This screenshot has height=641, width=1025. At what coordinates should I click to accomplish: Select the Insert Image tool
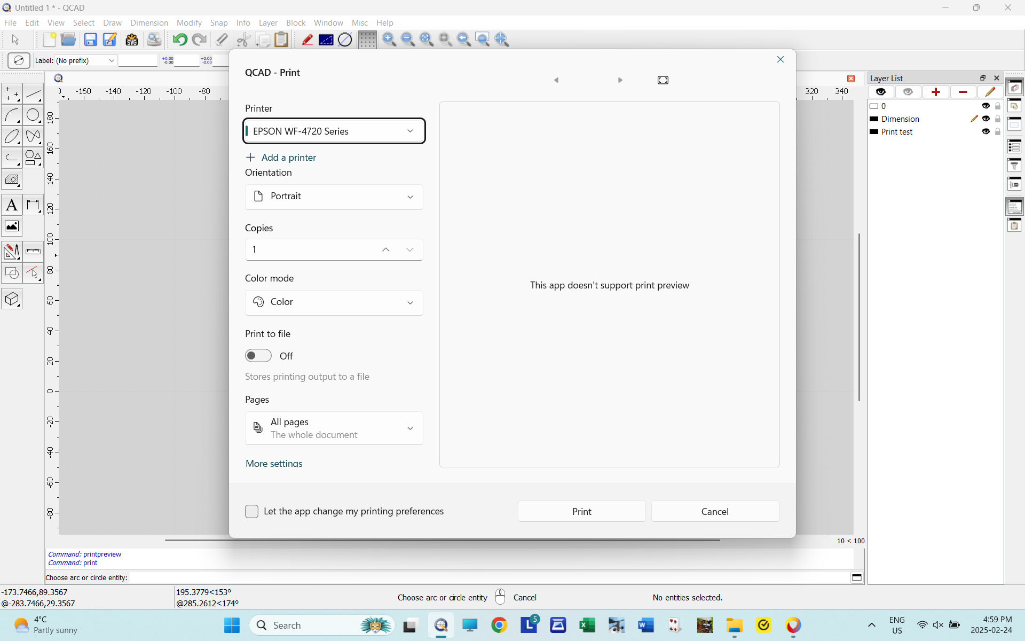click(x=12, y=226)
